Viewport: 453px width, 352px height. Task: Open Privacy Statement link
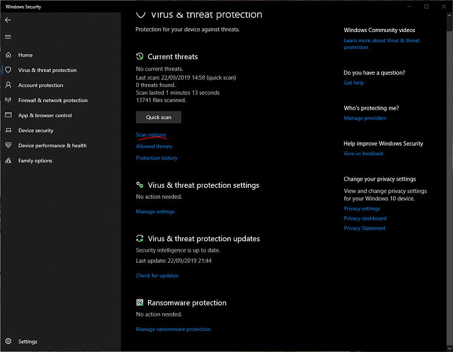point(365,228)
